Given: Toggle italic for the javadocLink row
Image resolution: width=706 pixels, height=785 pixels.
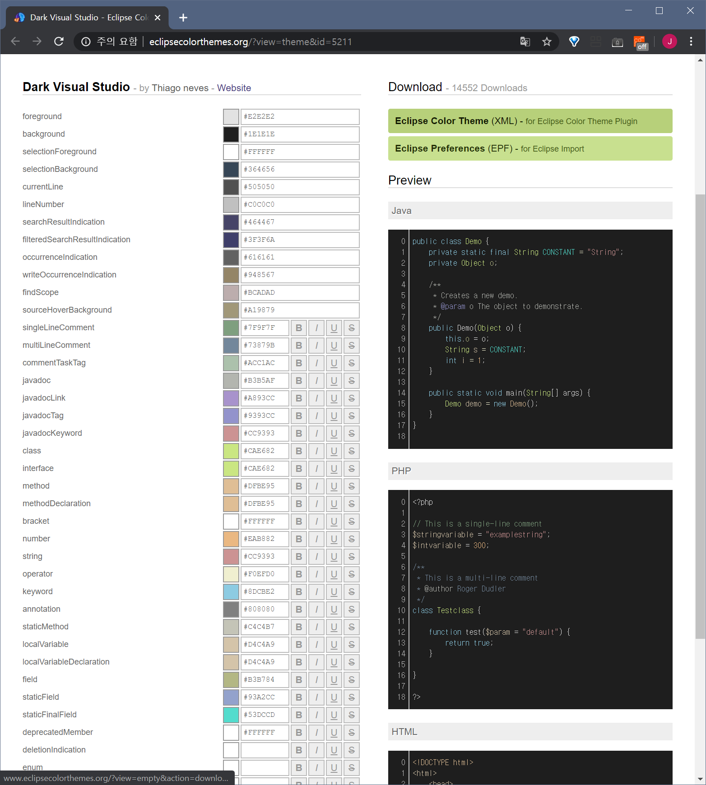Looking at the screenshot, I should [316, 398].
